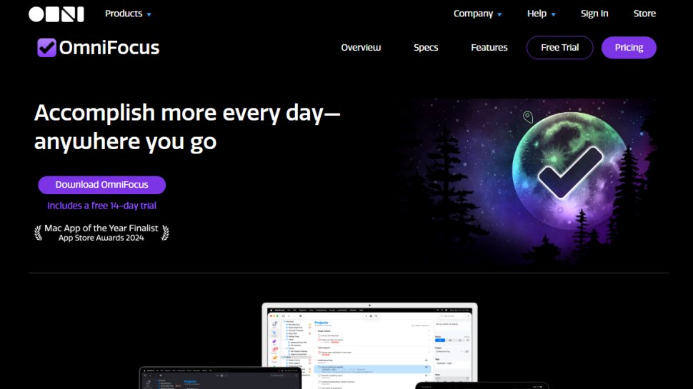693x389 pixels.
Task: Open the Products dropdown menu
Action: coord(128,14)
